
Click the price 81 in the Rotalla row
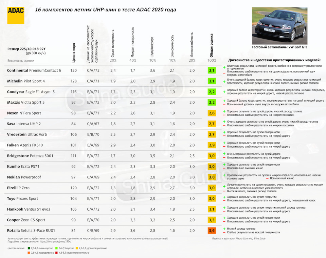73,231
